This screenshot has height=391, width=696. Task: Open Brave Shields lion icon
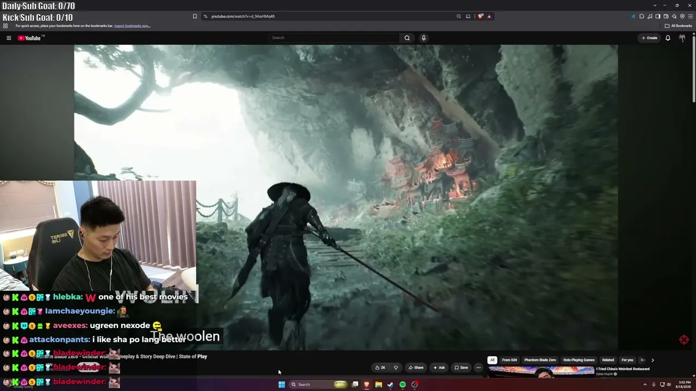pos(481,16)
